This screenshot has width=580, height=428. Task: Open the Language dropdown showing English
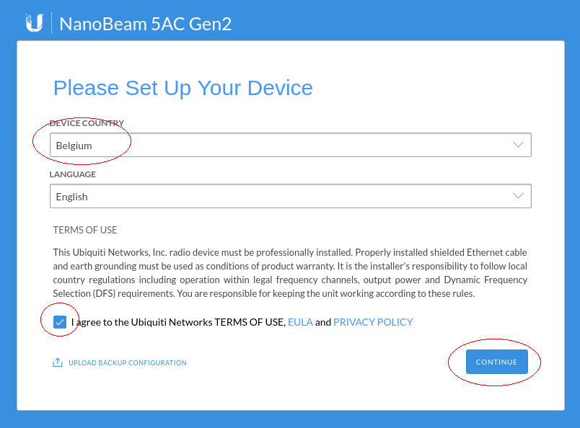click(291, 196)
